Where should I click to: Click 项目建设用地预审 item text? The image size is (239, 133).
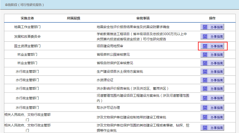coord(110,46)
